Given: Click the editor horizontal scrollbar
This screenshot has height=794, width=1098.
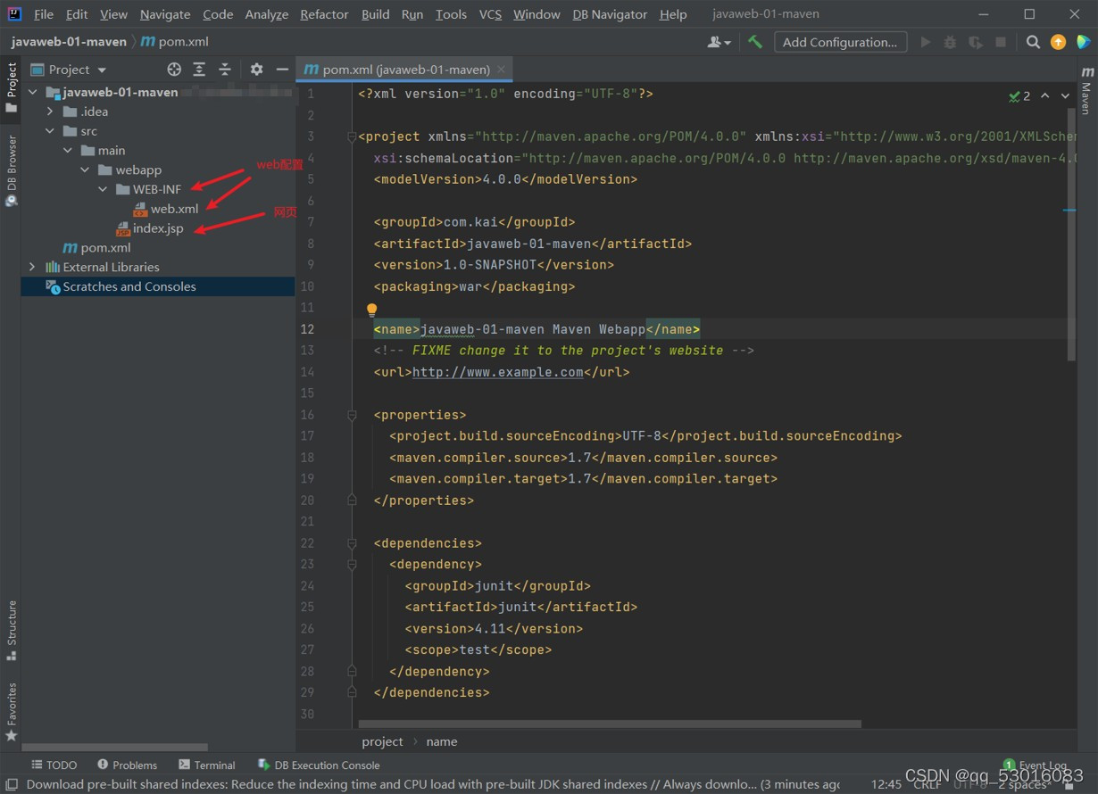Looking at the screenshot, I should point(610,724).
